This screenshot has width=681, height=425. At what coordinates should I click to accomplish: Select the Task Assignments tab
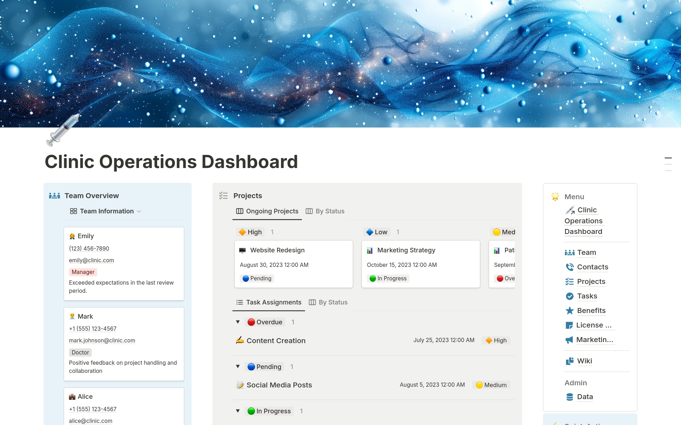pyautogui.click(x=268, y=302)
